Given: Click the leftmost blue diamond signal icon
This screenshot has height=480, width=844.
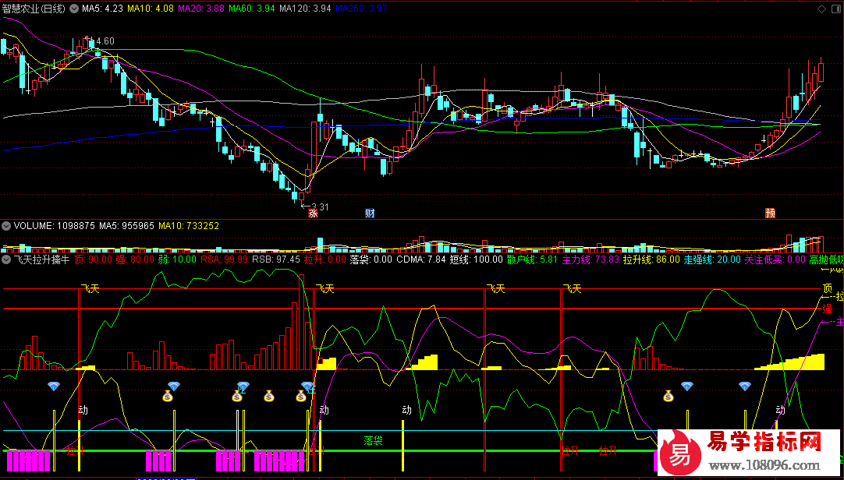Looking at the screenshot, I should tap(55, 386).
